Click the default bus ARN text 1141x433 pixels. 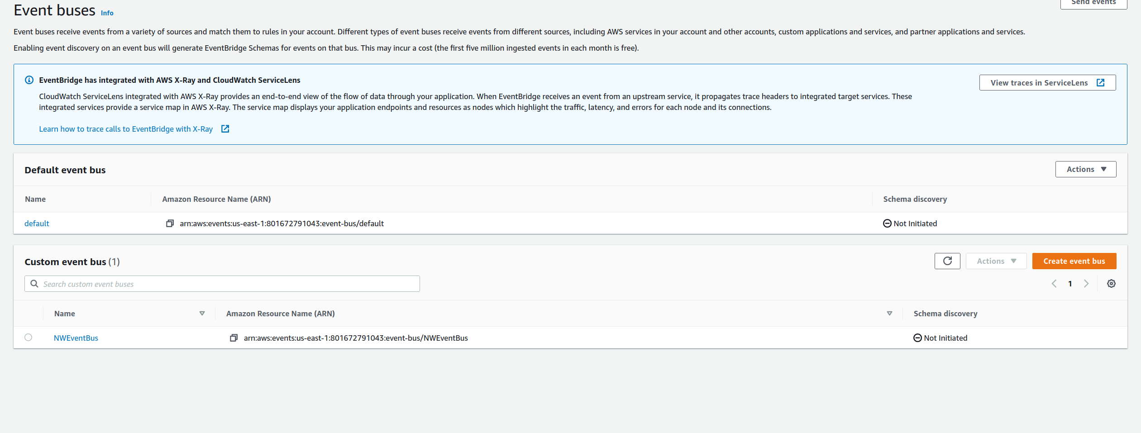pyautogui.click(x=282, y=224)
